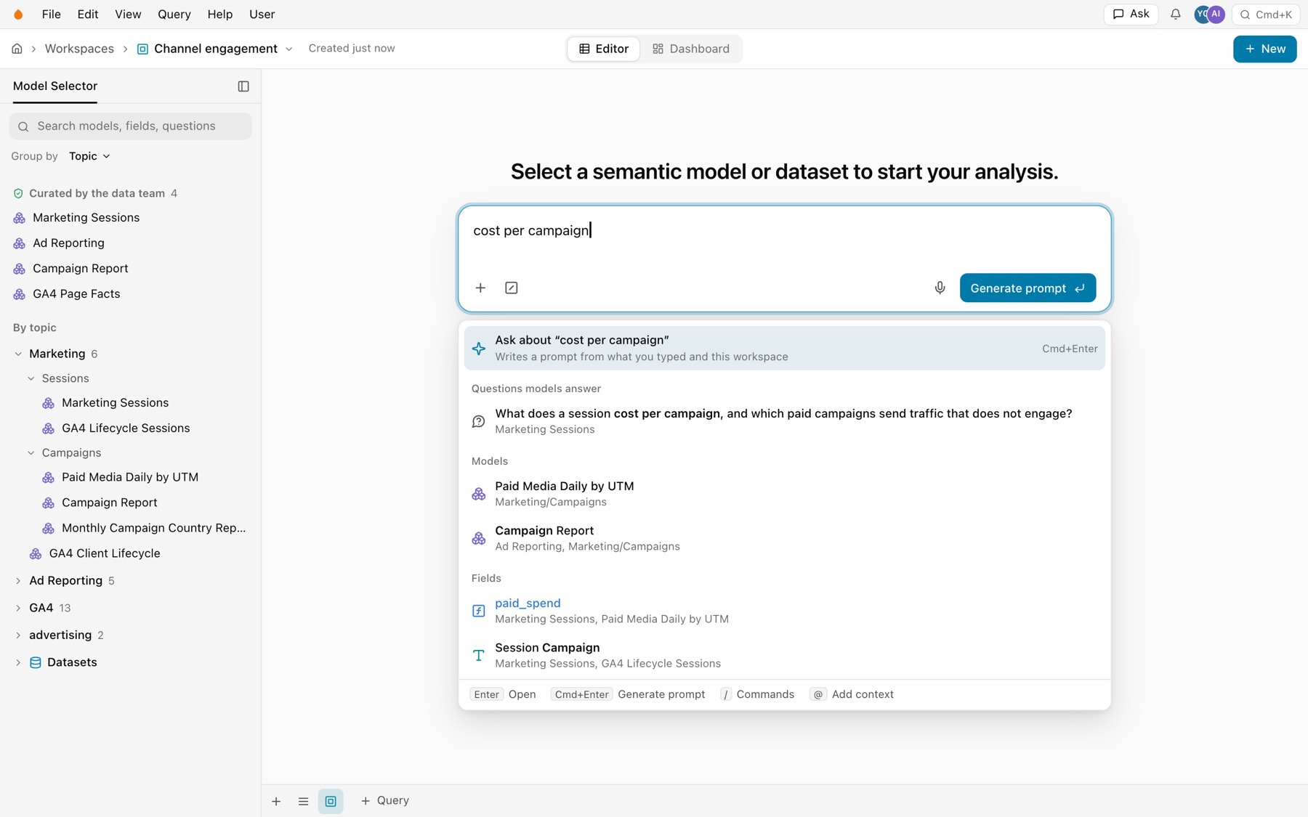Select Ask about "cost per campaign" suggestion

(784, 349)
